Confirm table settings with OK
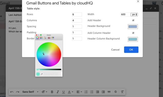 131,50
